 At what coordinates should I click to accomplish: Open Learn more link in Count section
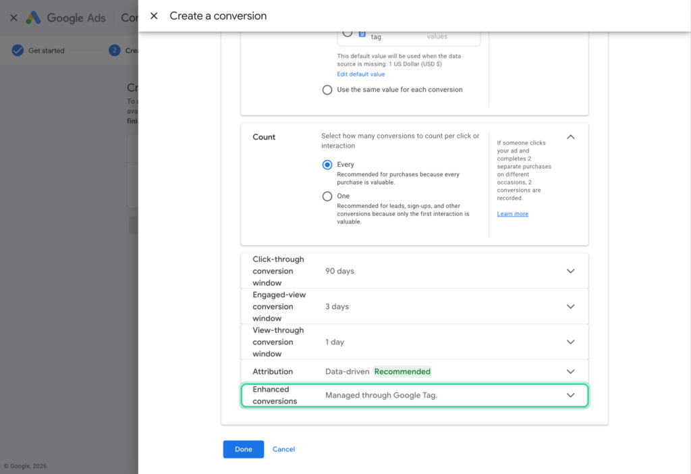[513, 214]
